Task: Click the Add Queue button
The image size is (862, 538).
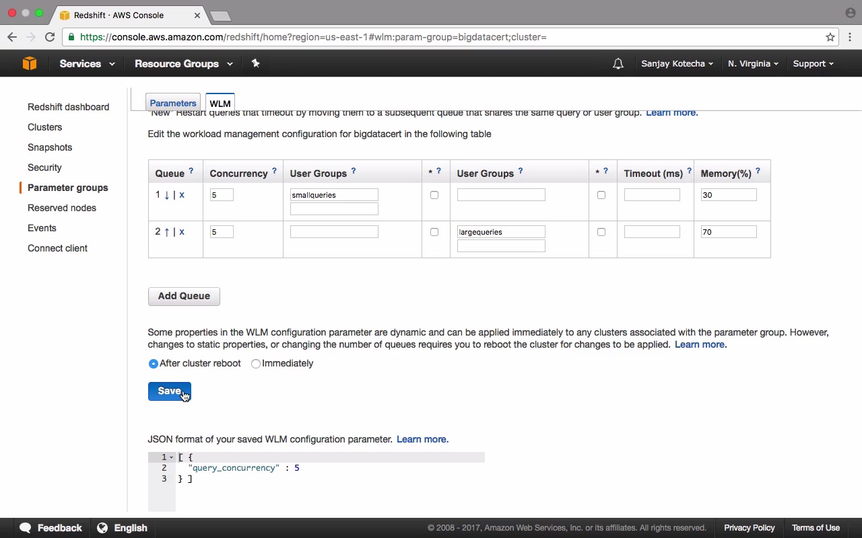Action: click(184, 296)
